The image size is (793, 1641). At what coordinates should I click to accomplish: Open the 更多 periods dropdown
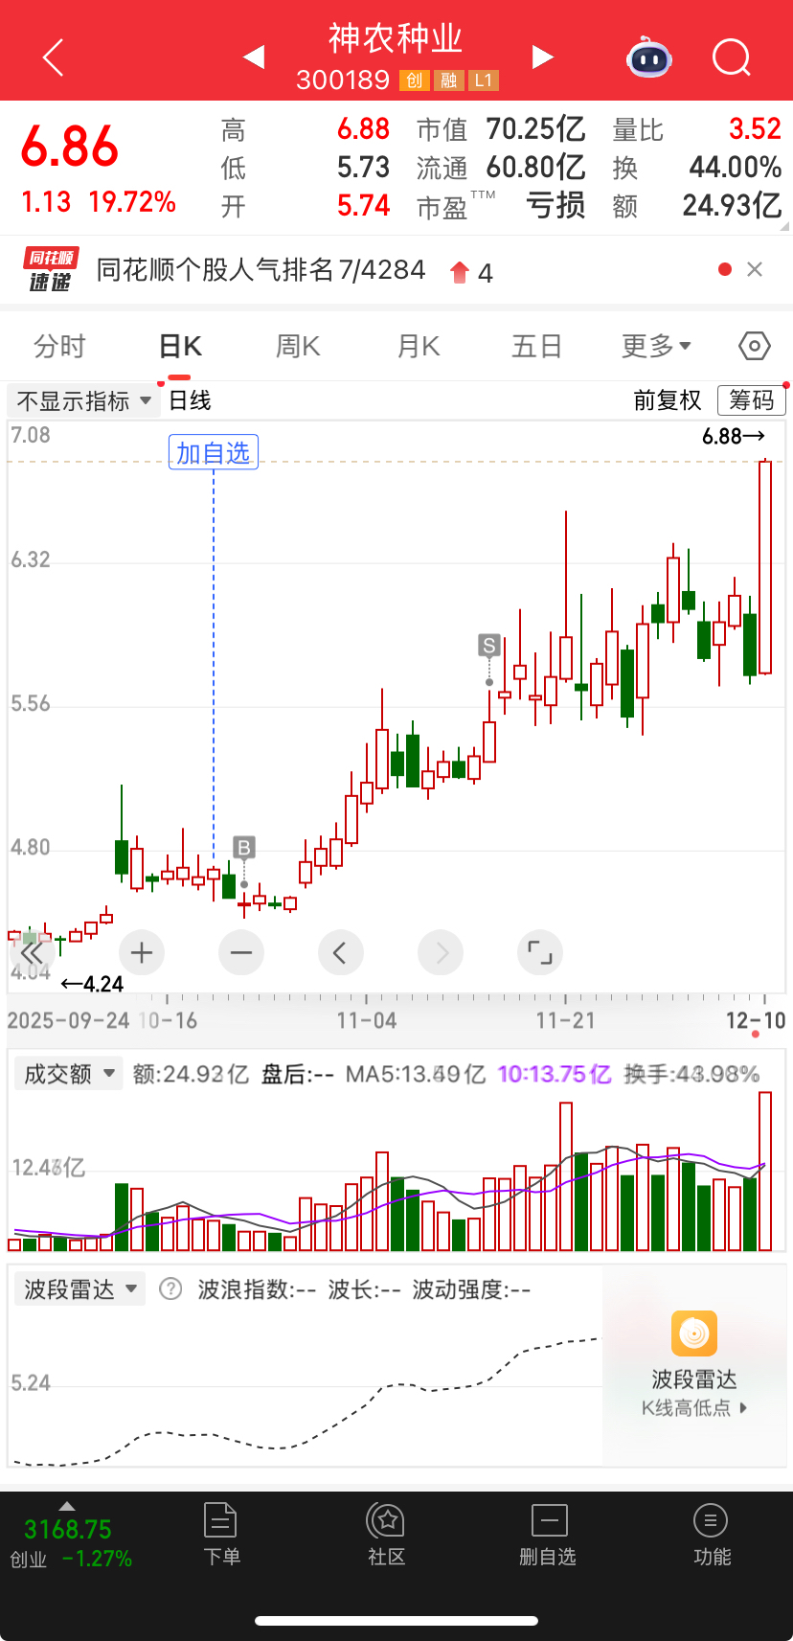[x=656, y=346]
